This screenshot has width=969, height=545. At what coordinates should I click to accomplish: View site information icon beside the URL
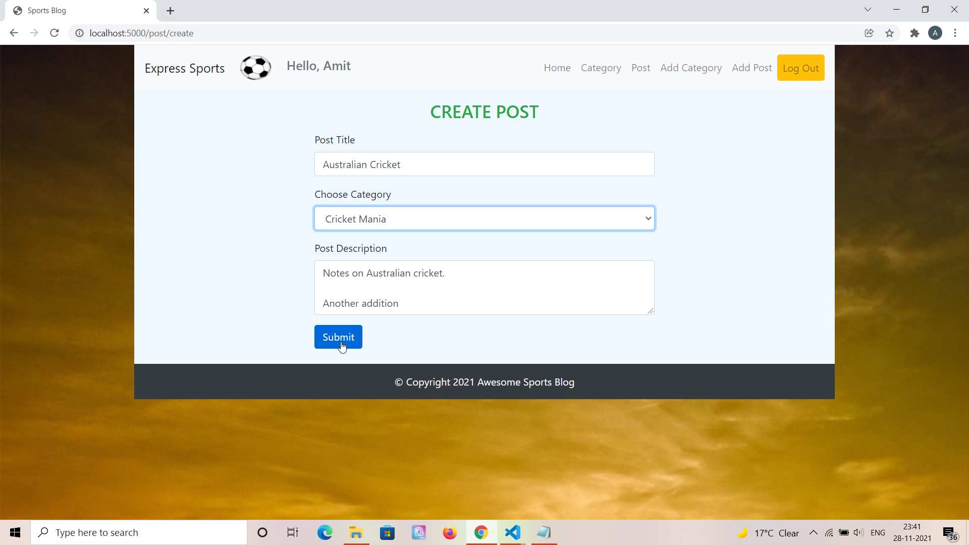tap(79, 33)
